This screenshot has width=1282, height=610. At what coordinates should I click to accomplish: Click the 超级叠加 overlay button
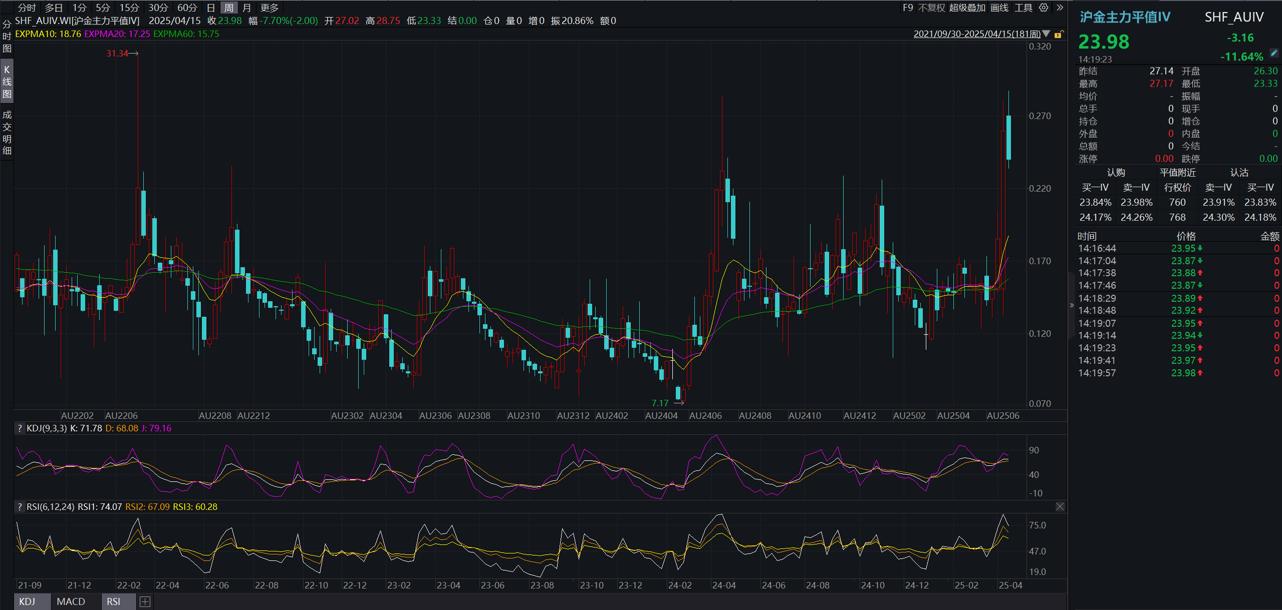click(x=967, y=8)
